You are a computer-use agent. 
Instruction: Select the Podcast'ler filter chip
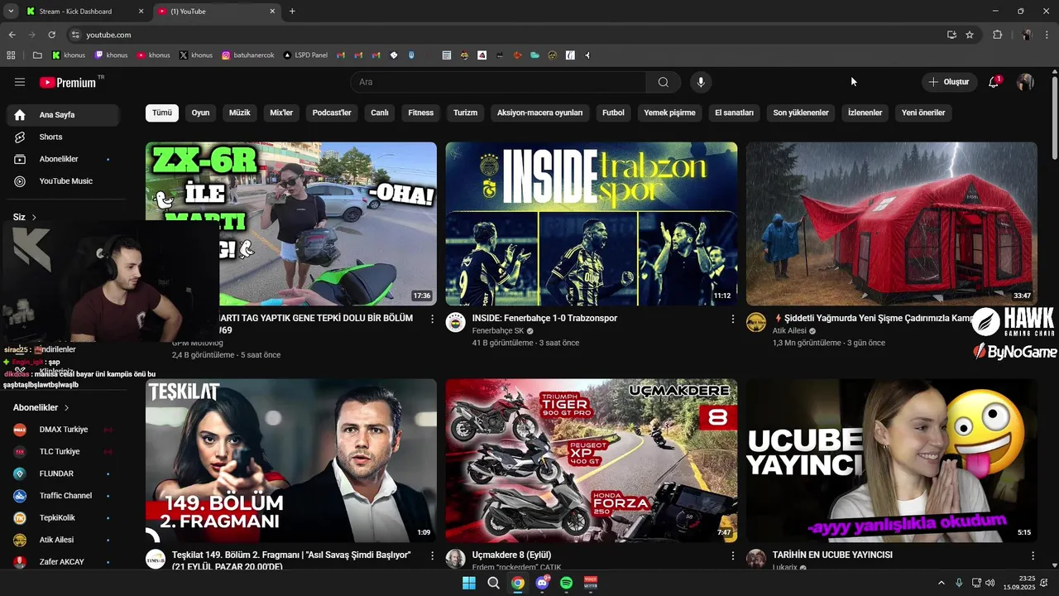click(x=332, y=113)
